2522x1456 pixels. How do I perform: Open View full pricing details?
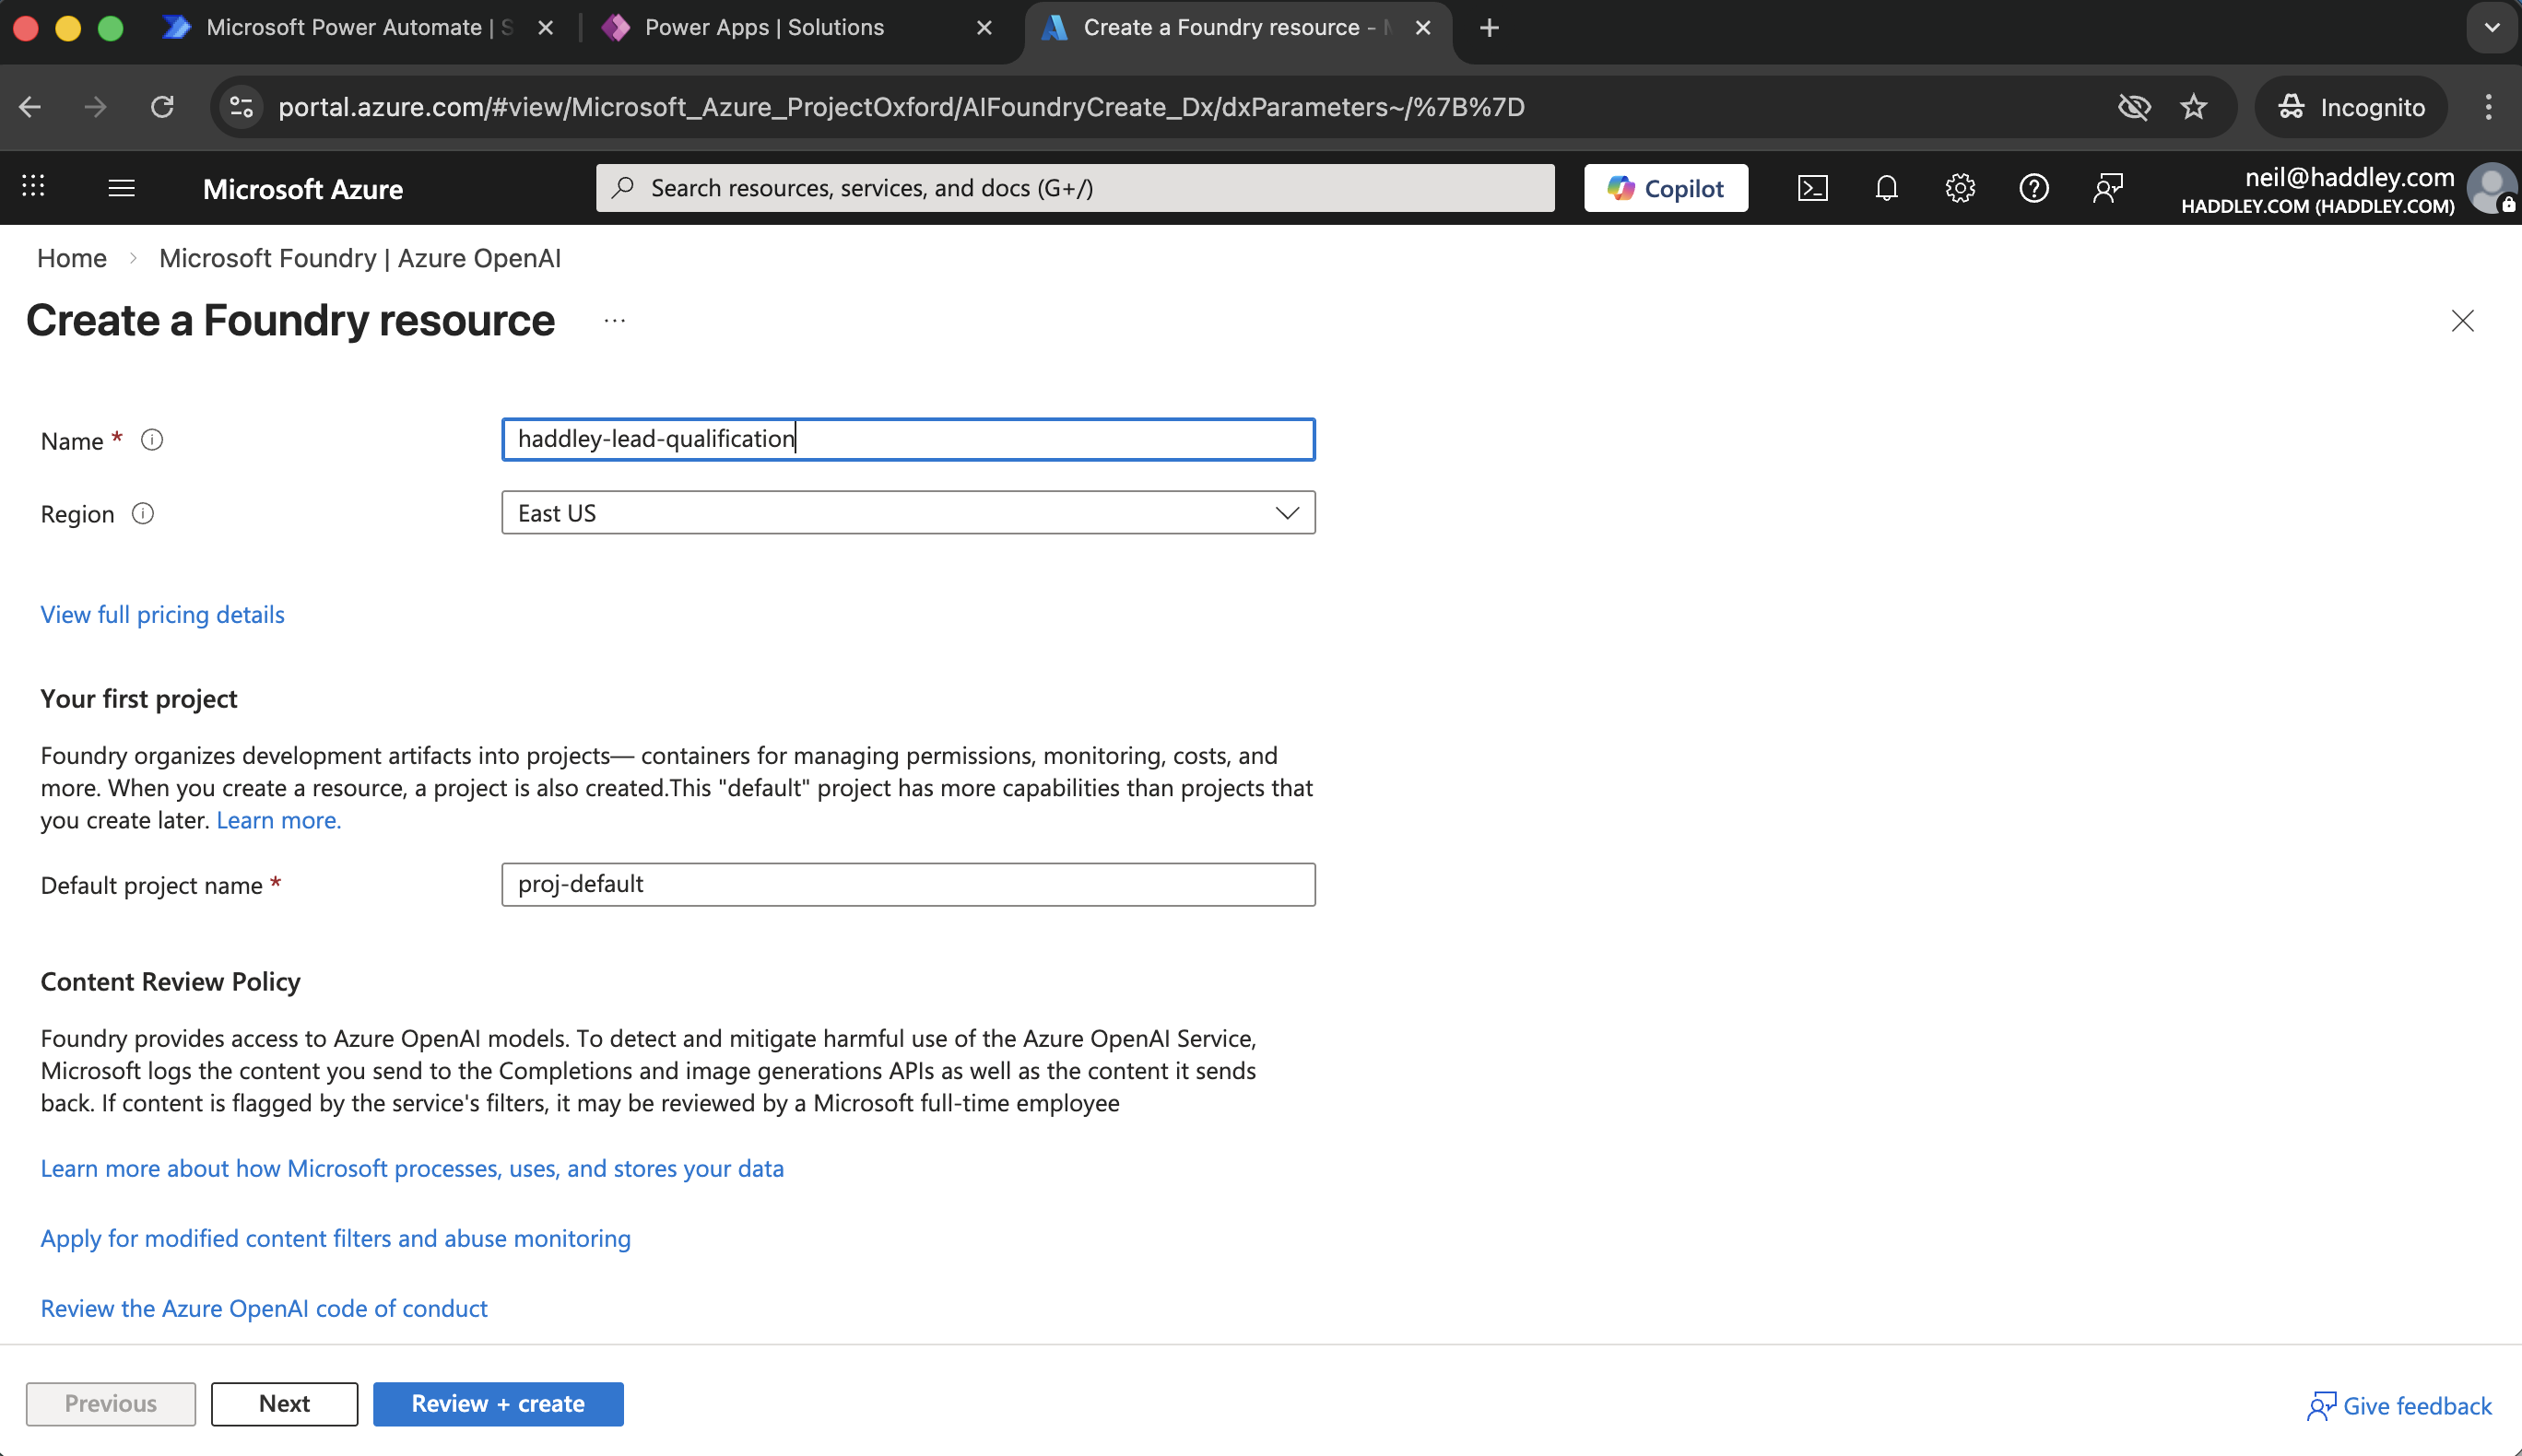pyautogui.click(x=162, y=614)
